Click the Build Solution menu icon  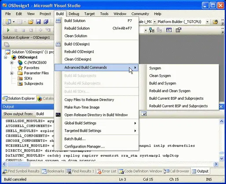58,21
